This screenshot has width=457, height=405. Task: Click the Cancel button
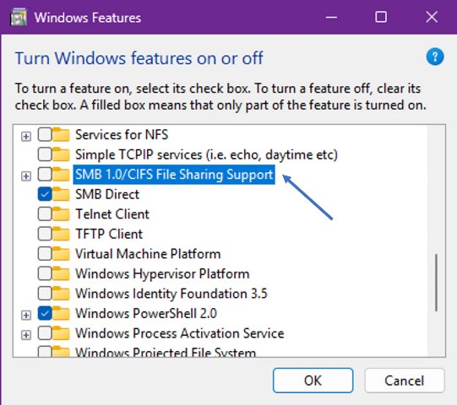coord(405,381)
